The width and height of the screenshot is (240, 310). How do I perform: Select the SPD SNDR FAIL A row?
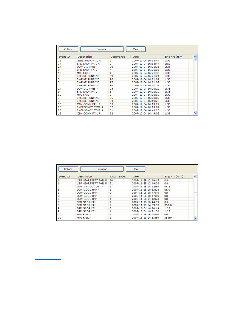pos(125,64)
